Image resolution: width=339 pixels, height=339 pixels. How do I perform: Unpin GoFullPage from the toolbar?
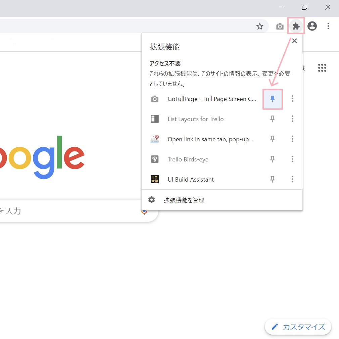(273, 99)
